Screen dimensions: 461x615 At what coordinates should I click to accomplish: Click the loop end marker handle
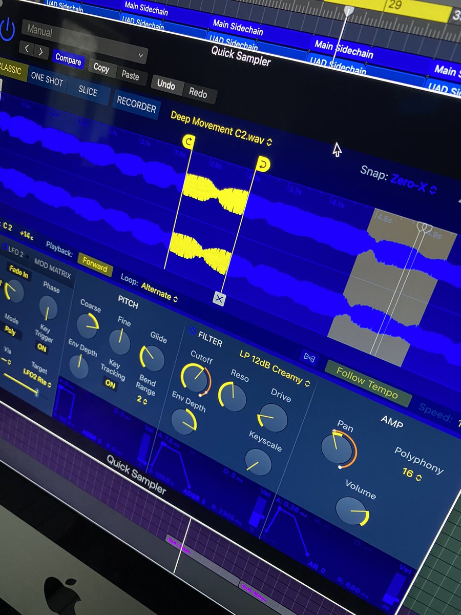[x=263, y=164]
